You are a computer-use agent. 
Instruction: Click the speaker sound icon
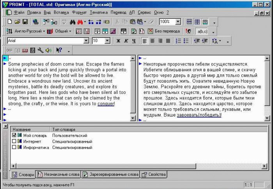48,51
